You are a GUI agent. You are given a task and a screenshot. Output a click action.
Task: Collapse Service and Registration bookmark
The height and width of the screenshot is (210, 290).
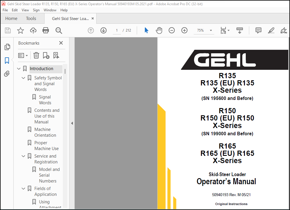point(23,156)
